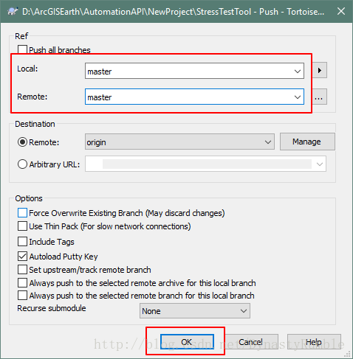This screenshot has height=359, width=353.
Task: Select the Arbitrary URL radio button
Action: pyautogui.click(x=22, y=164)
